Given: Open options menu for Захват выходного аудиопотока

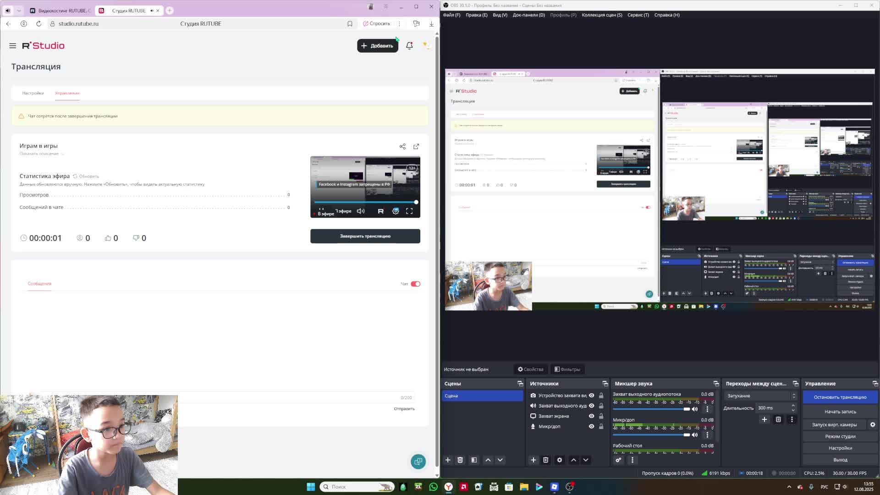Looking at the screenshot, I should click(x=707, y=409).
